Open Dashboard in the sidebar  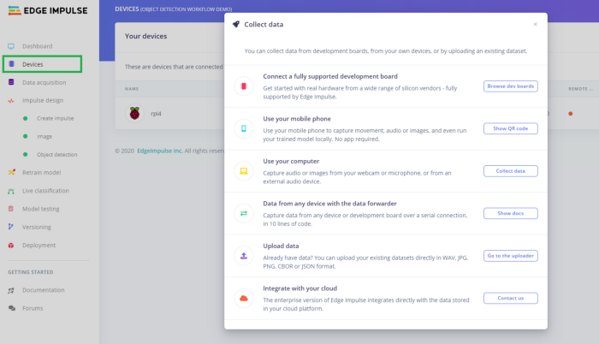[37, 46]
